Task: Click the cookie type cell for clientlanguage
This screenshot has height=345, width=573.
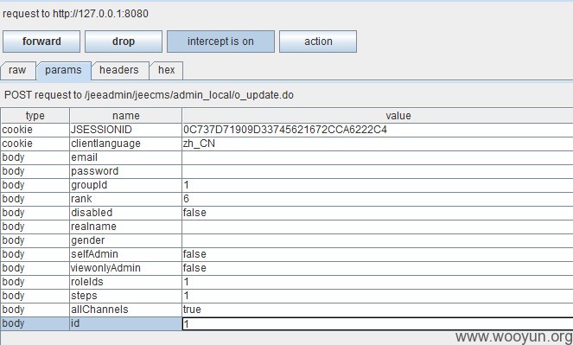Action: point(35,144)
